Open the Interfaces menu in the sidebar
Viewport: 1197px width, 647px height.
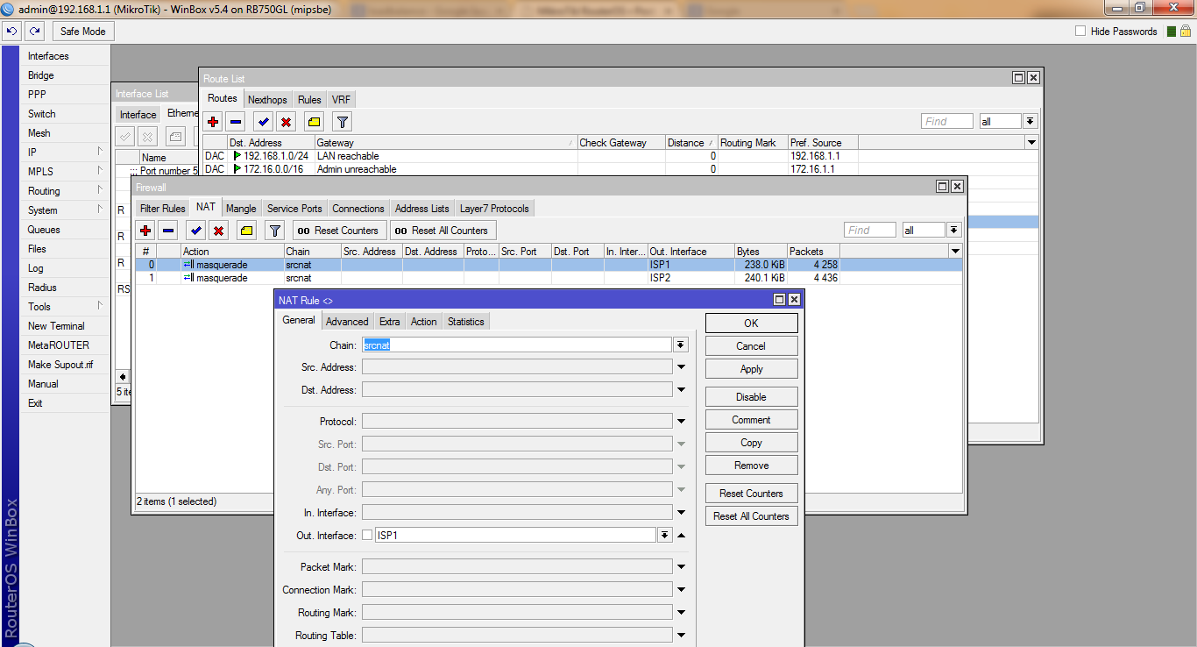(66, 56)
